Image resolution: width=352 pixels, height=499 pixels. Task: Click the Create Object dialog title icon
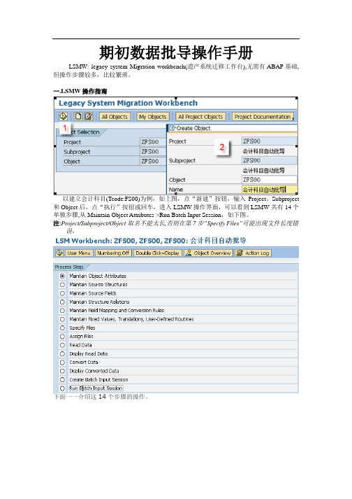click(x=173, y=128)
